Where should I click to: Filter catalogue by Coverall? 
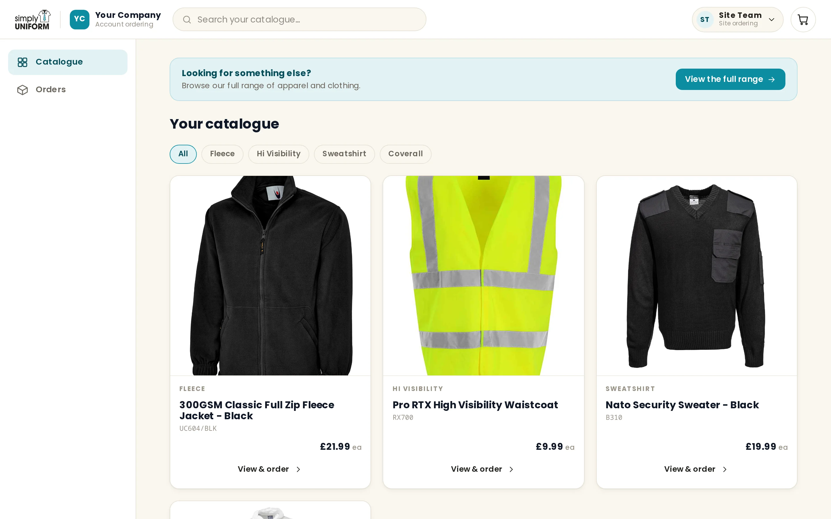point(405,154)
